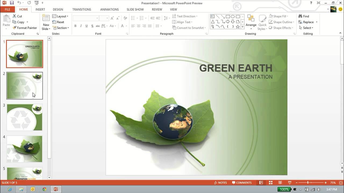Open the Select dropdown in Editing
Image resolution: width=344 pixels, height=193 pixels.
pyautogui.click(x=306, y=28)
